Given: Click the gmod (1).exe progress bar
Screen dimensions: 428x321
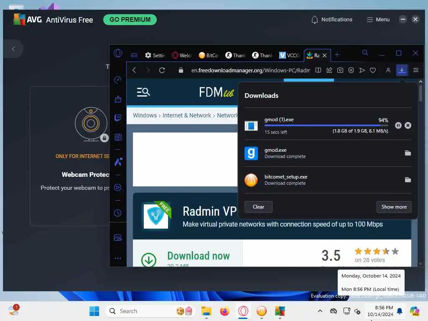Looking at the screenshot, I should click(326, 125).
